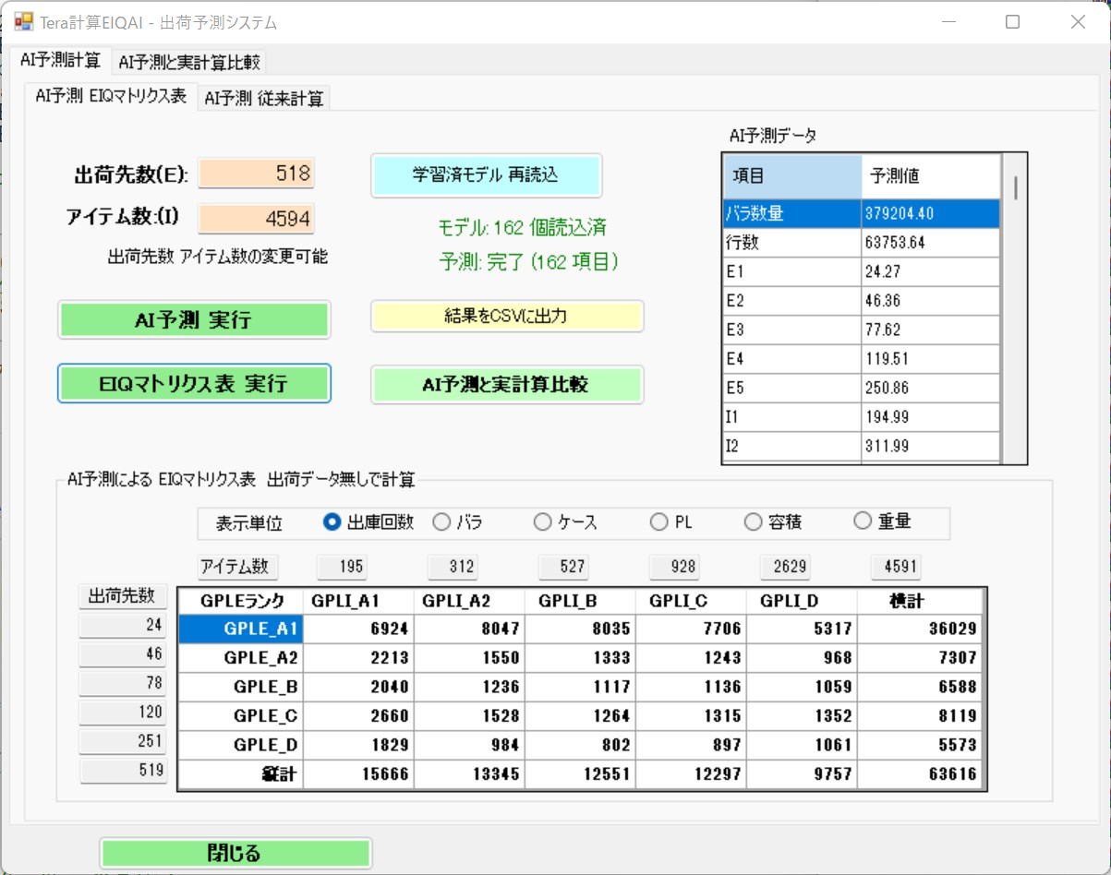The image size is (1111, 875).
Task: Select E5 row in prediction data
Action: (862, 388)
